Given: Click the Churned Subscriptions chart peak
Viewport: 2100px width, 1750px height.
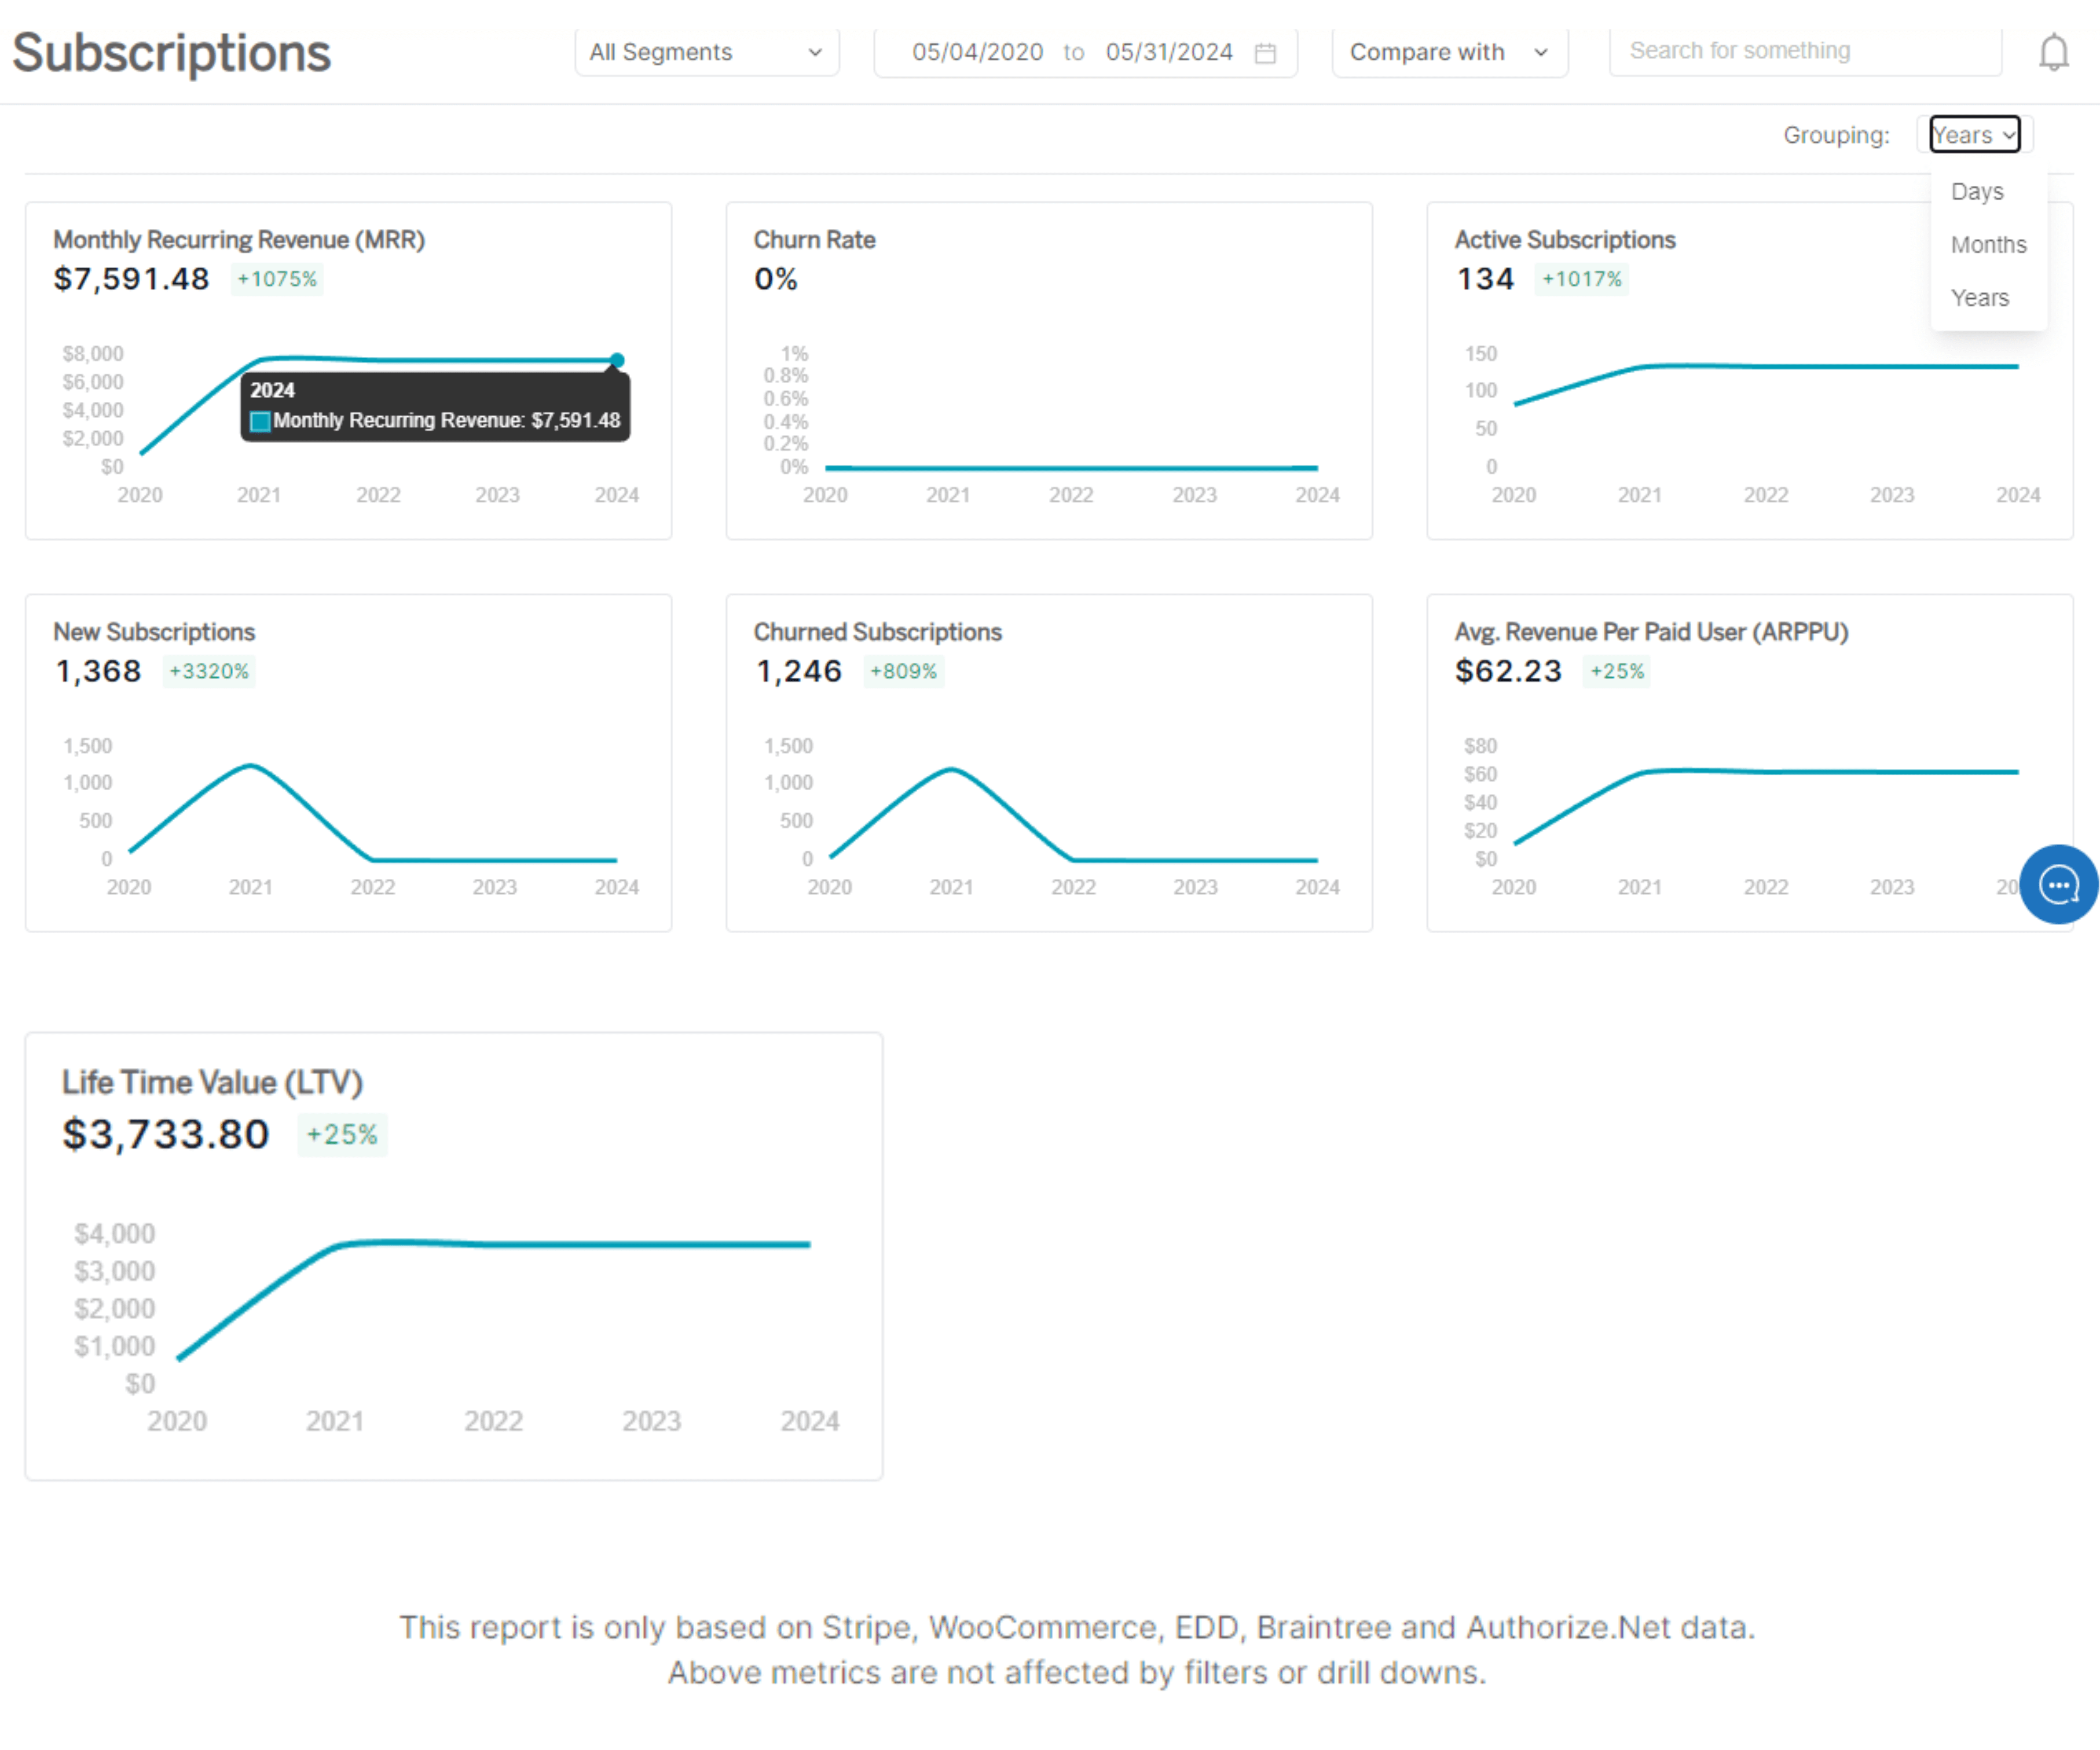Looking at the screenshot, I should tap(951, 770).
